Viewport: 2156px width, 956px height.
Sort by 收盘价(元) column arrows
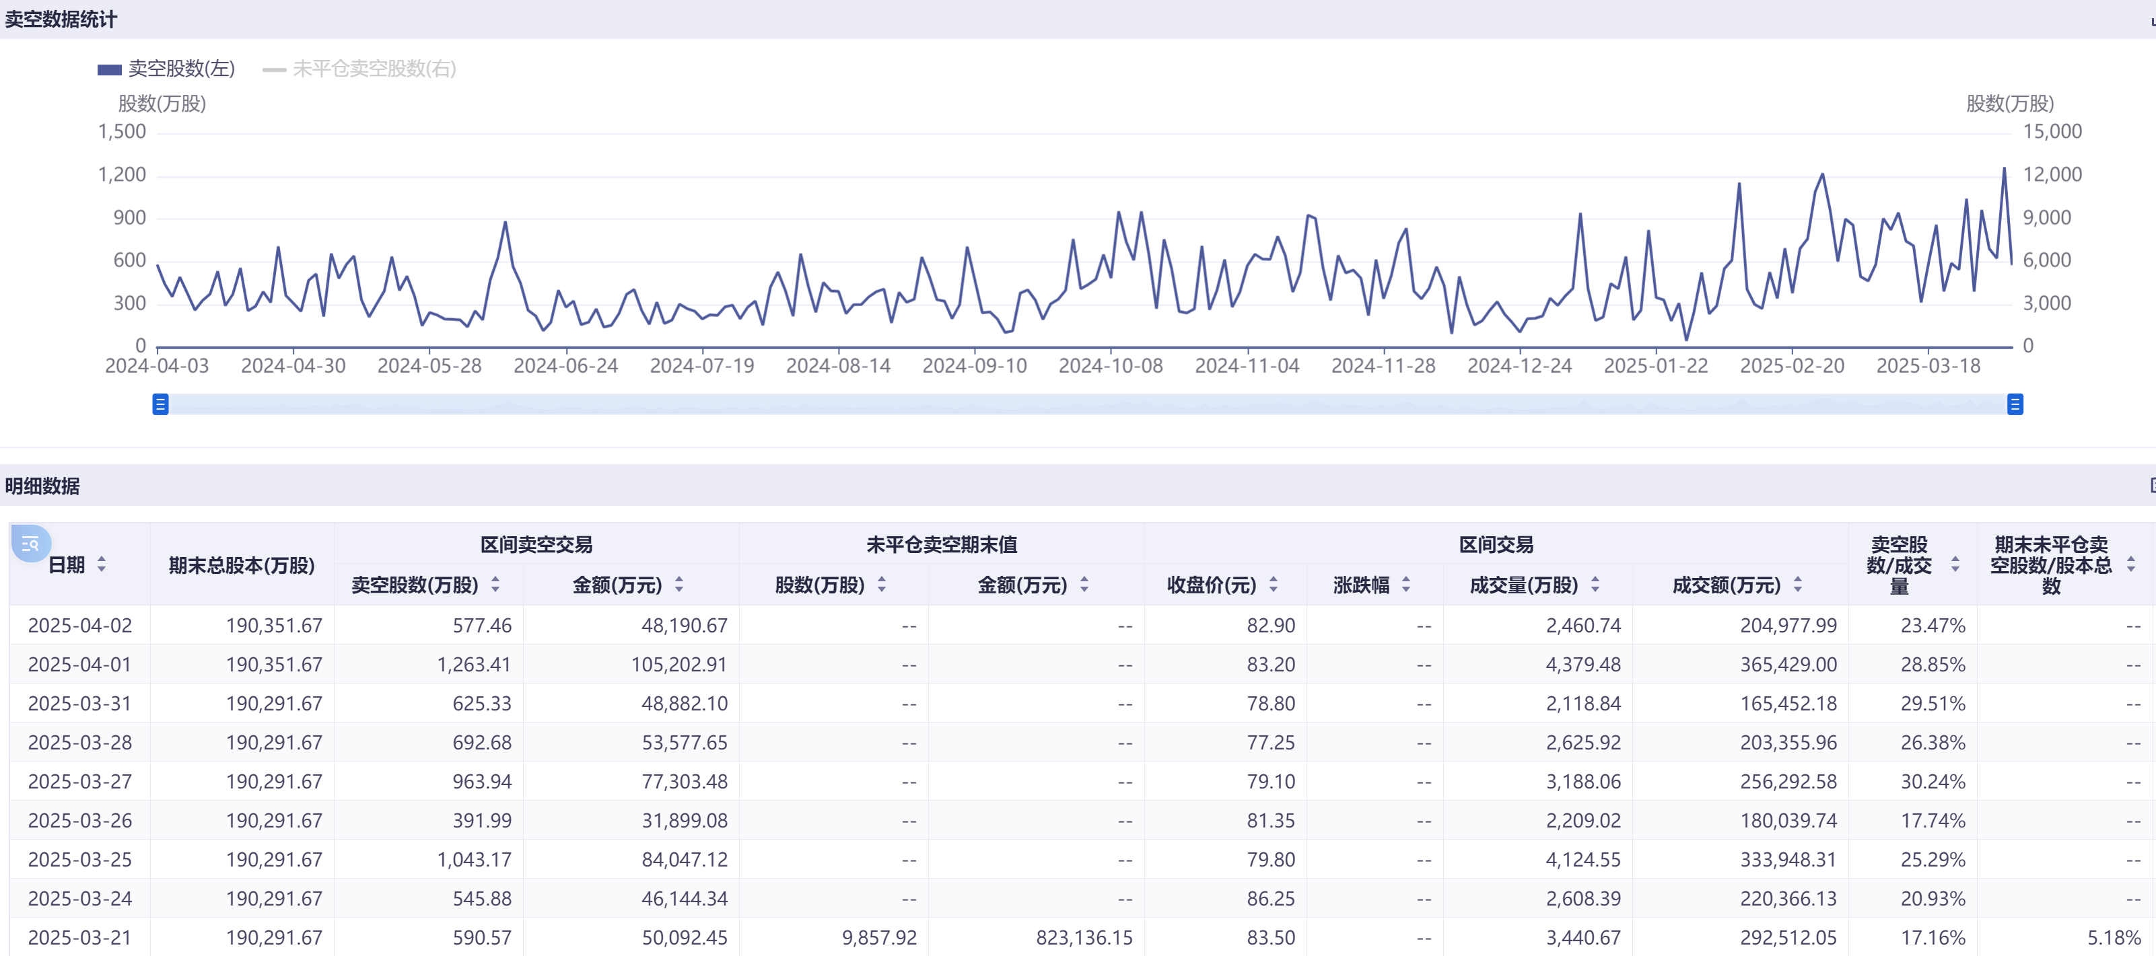(1273, 585)
